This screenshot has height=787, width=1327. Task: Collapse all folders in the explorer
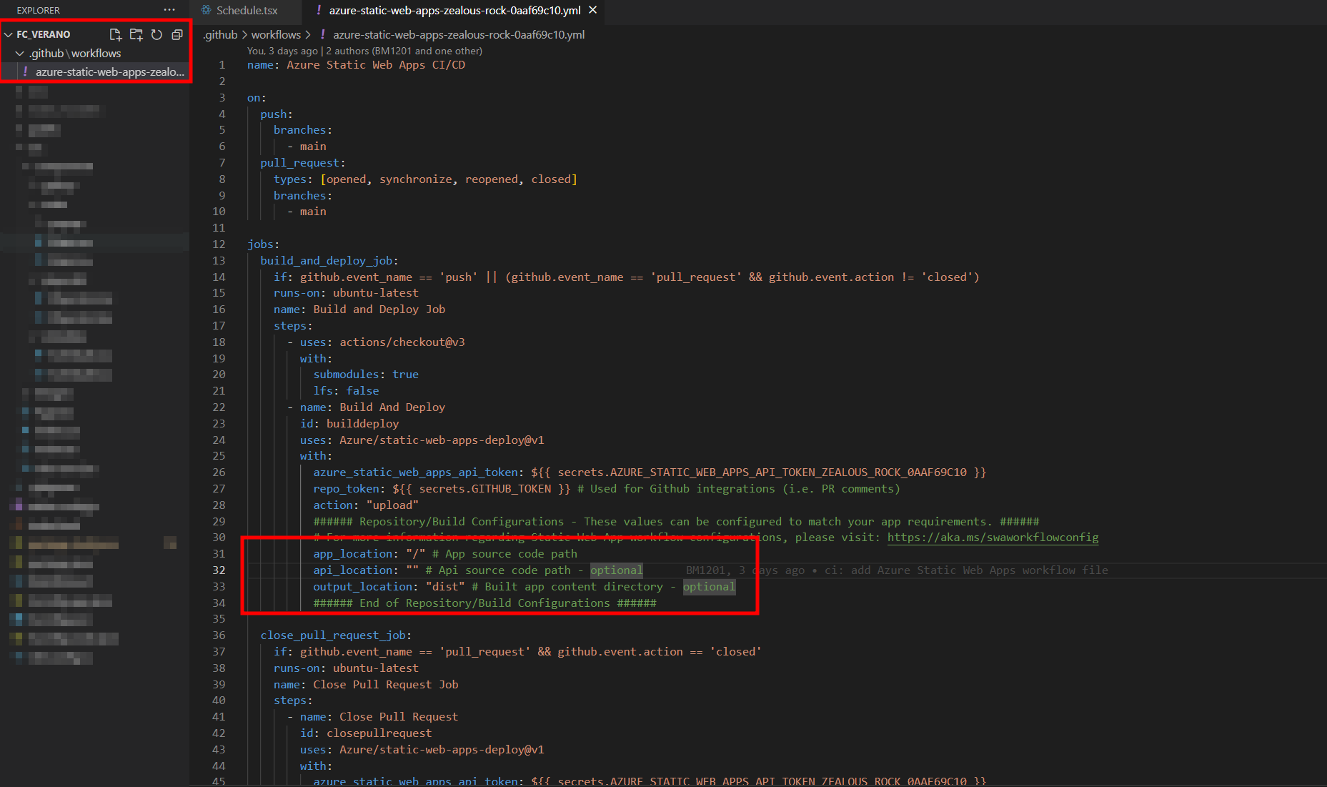coord(177,34)
